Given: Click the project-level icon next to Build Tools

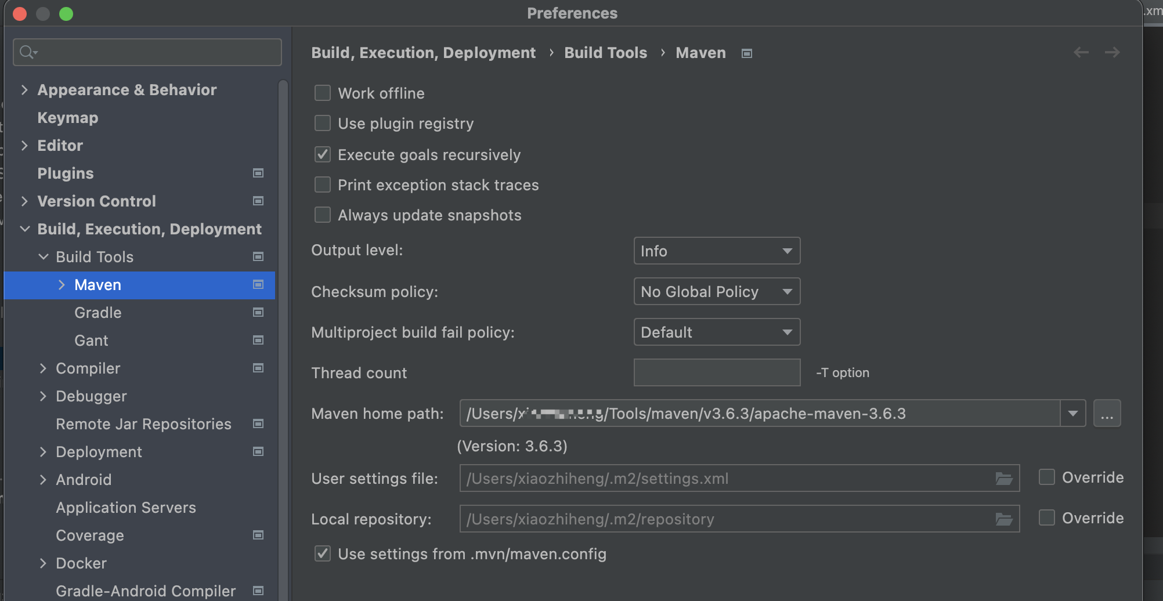Looking at the screenshot, I should 258,256.
